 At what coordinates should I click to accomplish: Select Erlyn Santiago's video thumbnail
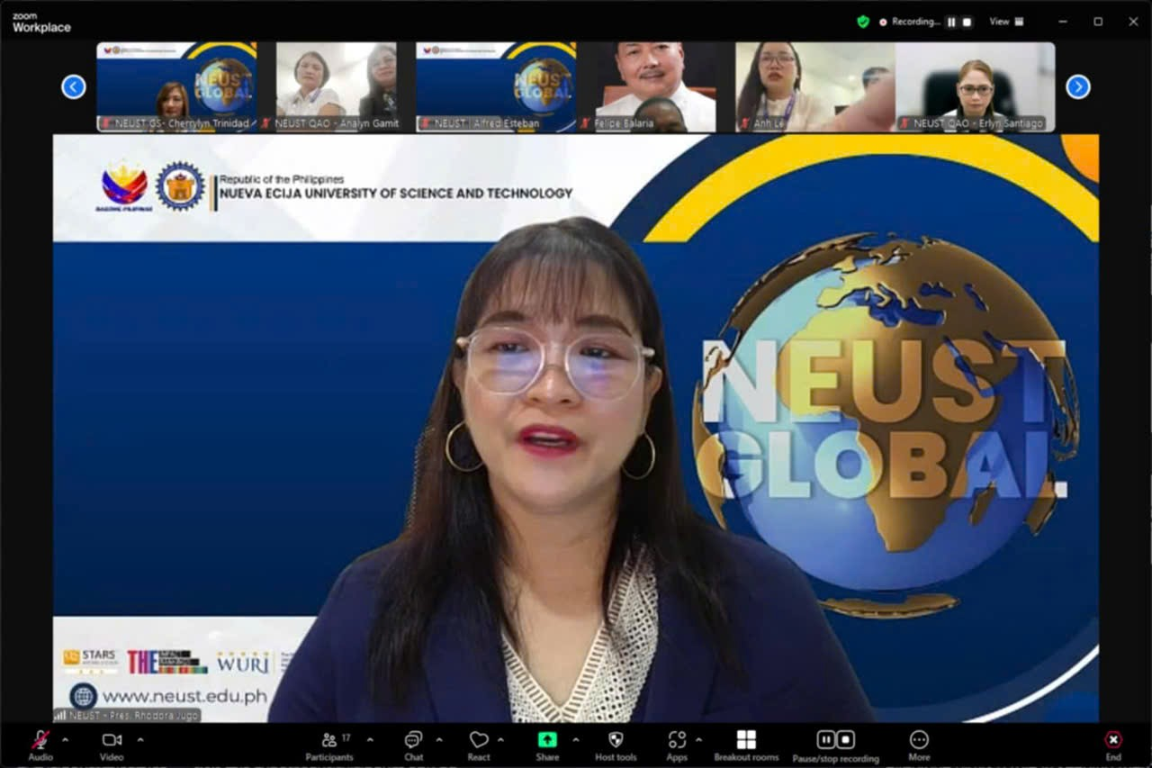[976, 87]
